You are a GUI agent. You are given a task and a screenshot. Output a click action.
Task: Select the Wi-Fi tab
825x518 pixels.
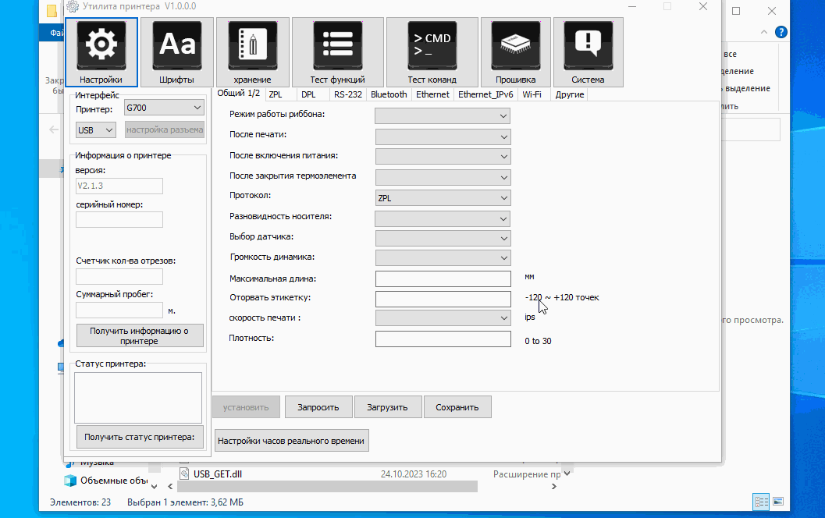click(x=532, y=94)
